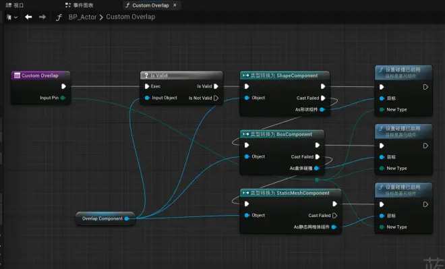The width and height of the screenshot is (445, 269).
Task: Click the As静态网格体组件 output pin
Action: click(x=334, y=227)
